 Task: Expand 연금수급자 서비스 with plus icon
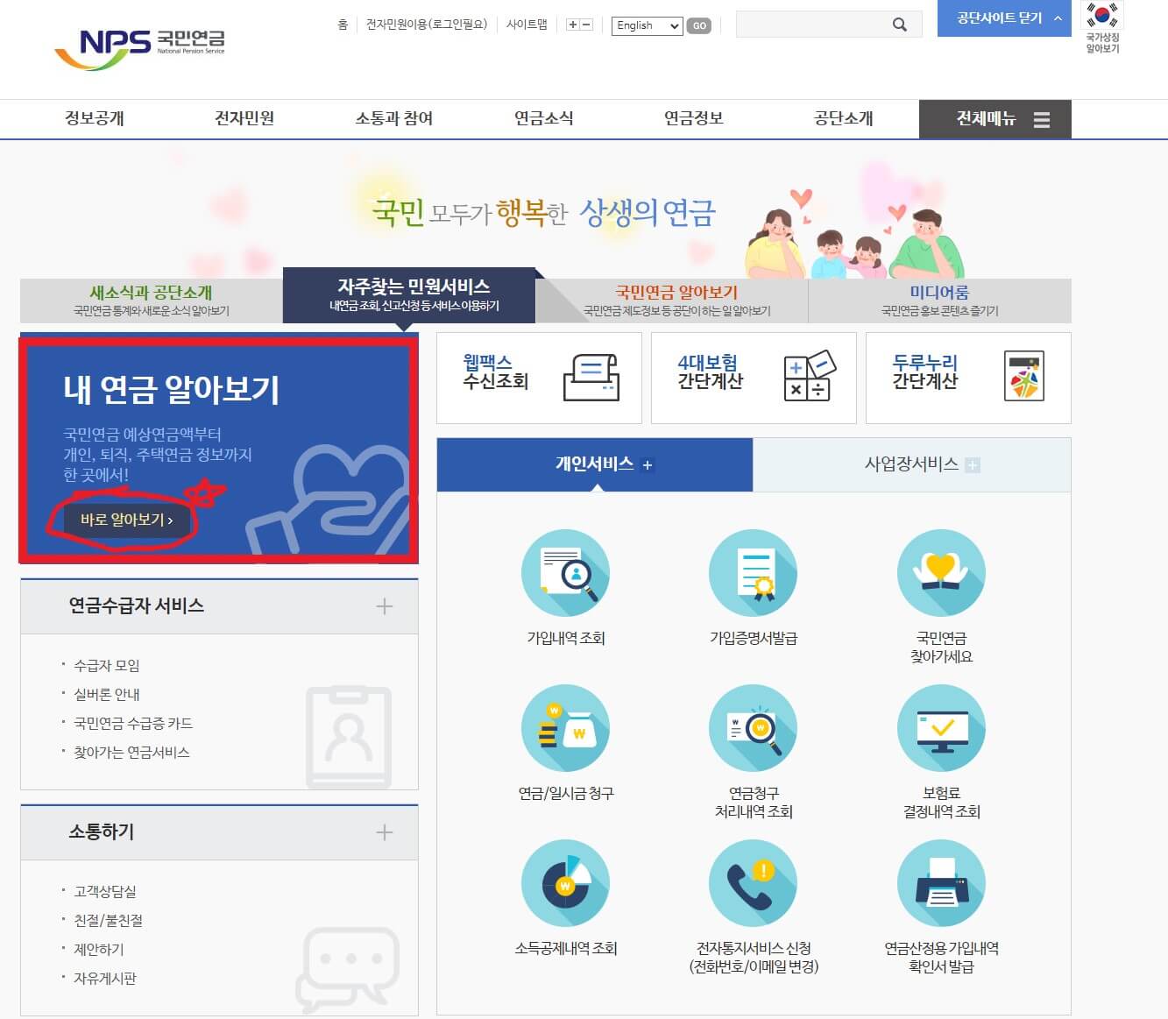(x=384, y=606)
